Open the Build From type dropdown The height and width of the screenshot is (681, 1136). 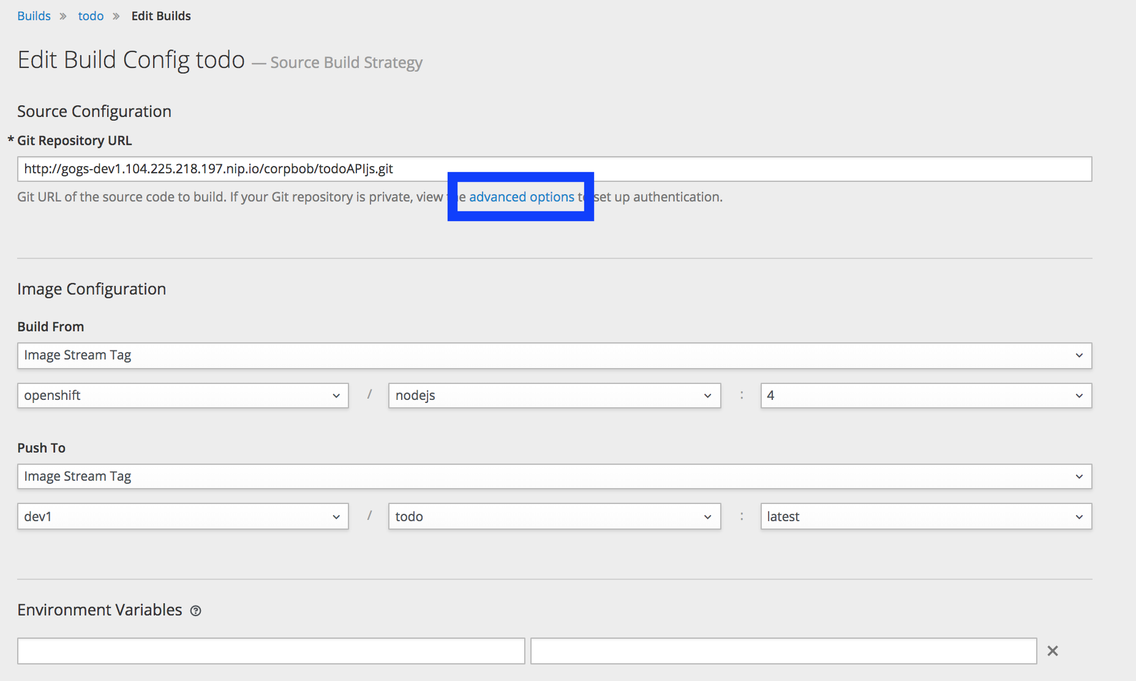pos(554,355)
